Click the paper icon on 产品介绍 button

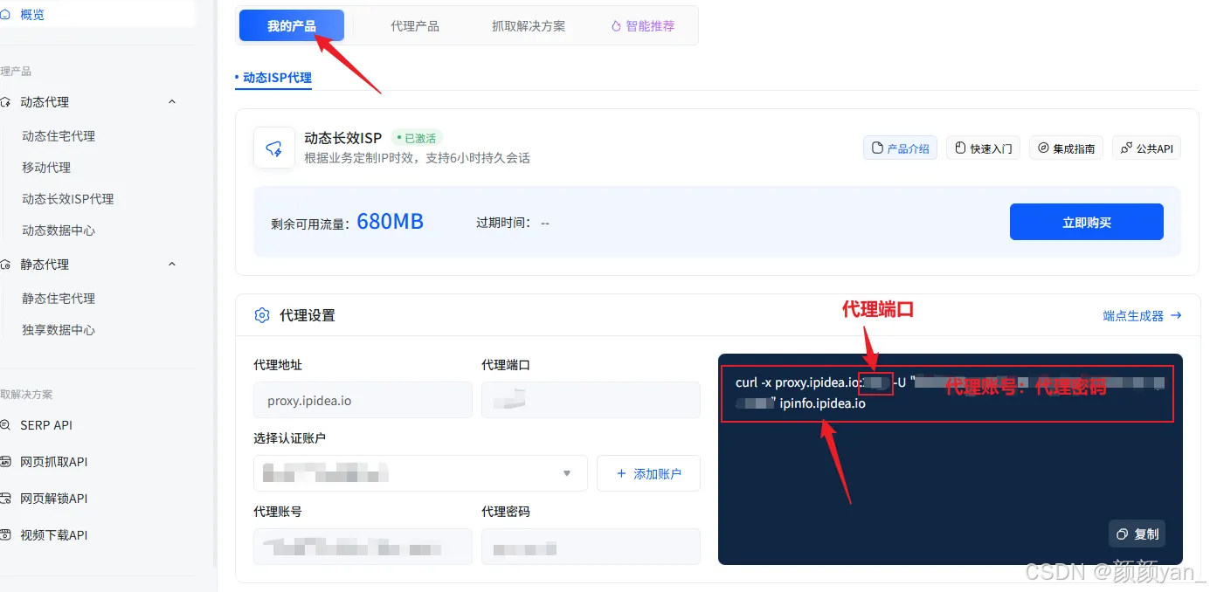[x=876, y=148]
